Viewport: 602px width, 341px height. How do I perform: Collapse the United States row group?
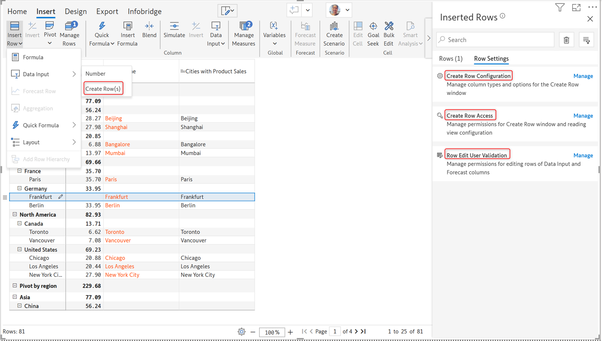pyautogui.click(x=20, y=249)
